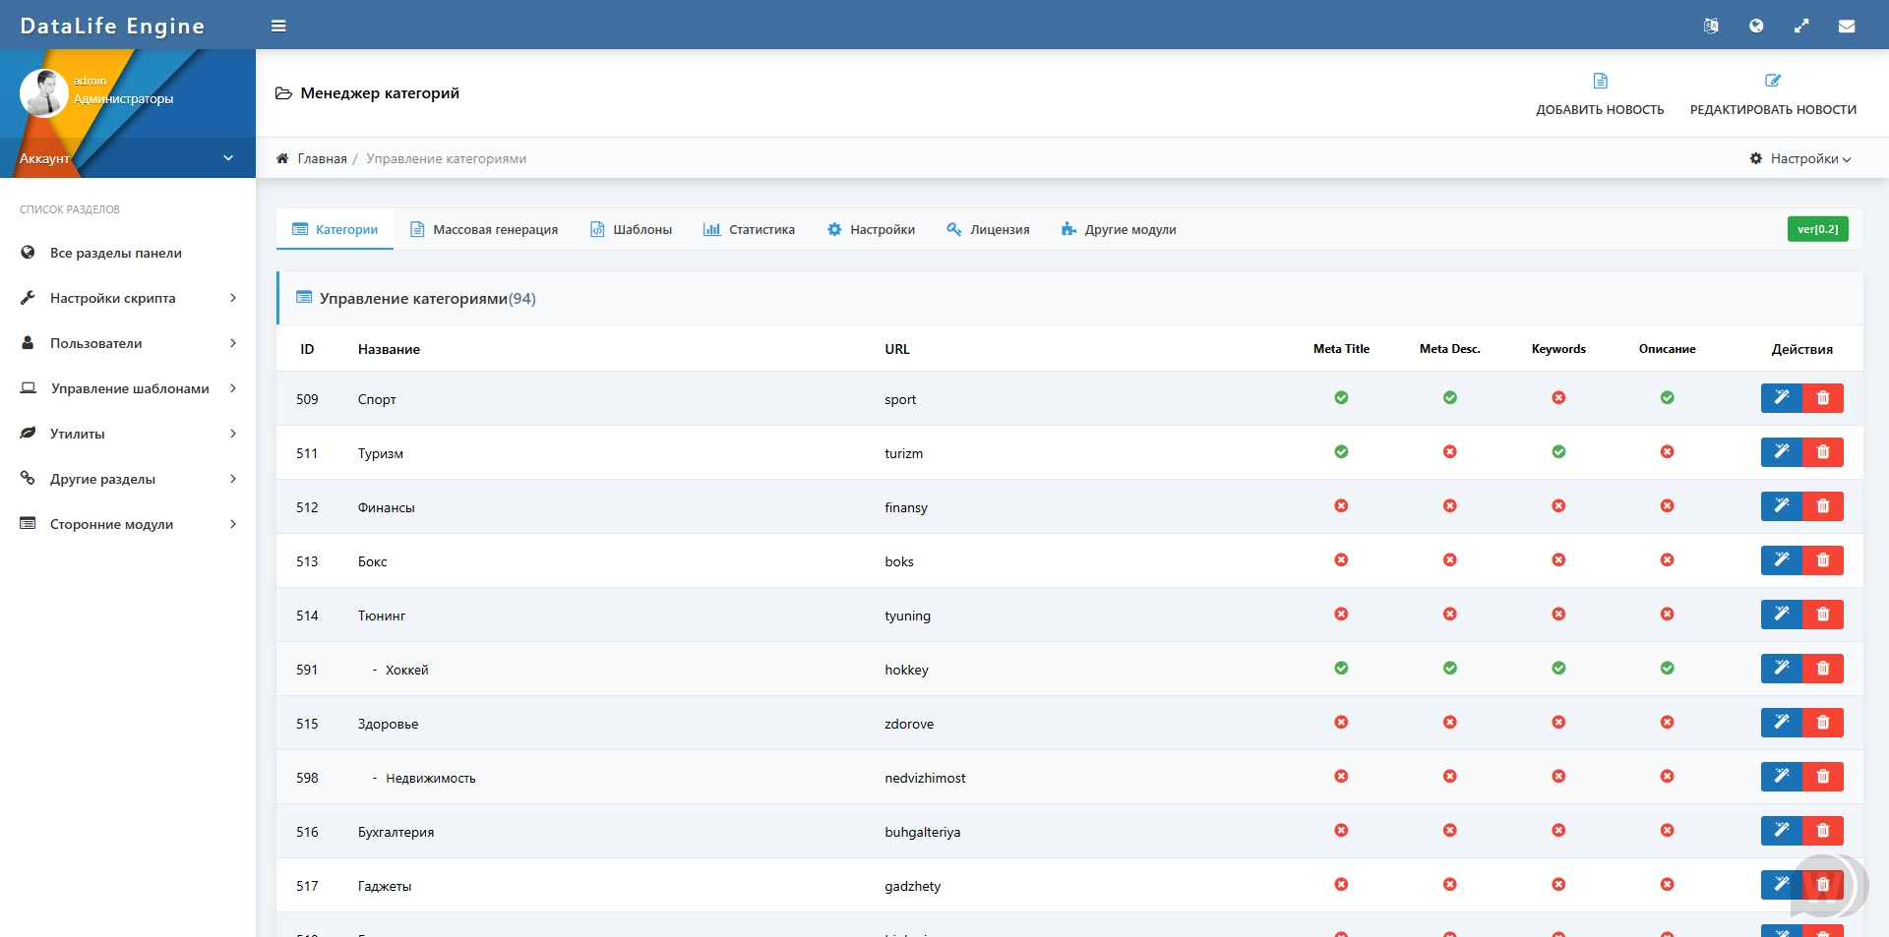The height and width of the screenshot is (937, 1889).
Task: Click the edit icon for Хоккей row
Action: (1781, 669)
